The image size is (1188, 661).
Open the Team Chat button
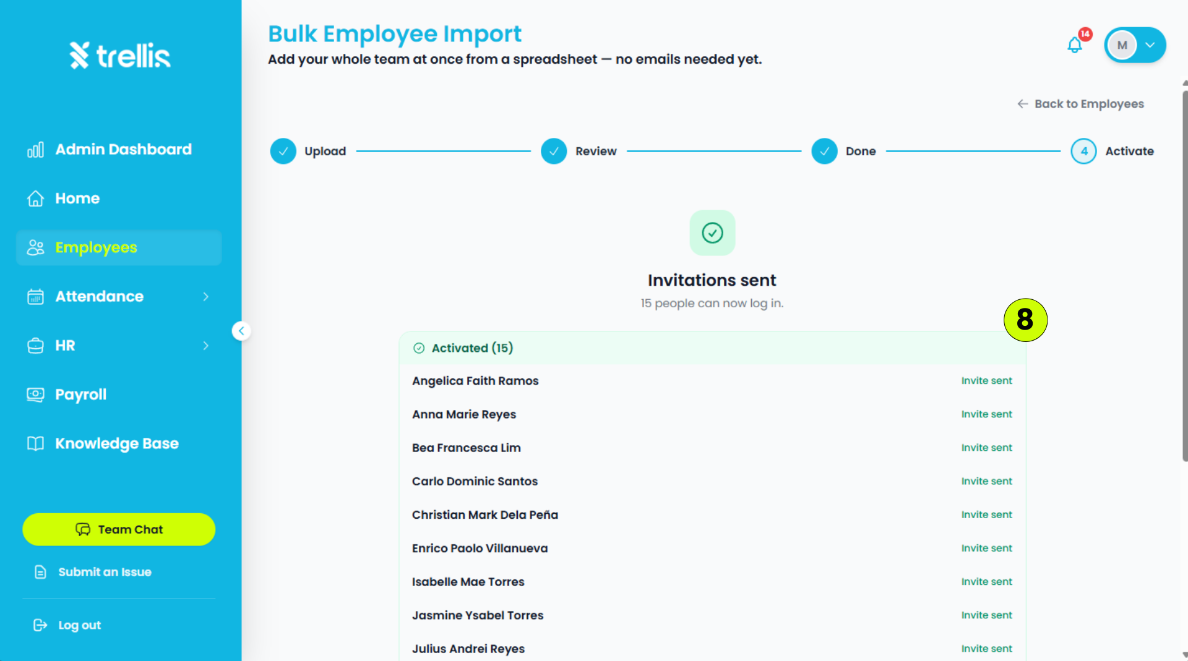119,529
